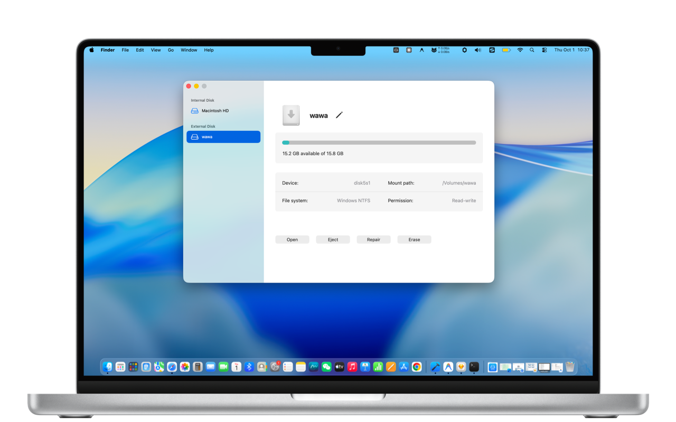Click the wawa drive icon with arrow
The image size is (676, 422).
[291, 115]
